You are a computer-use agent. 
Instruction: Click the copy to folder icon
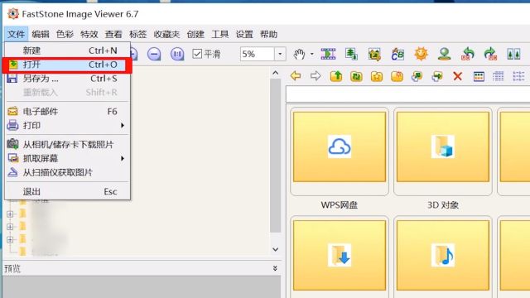pos(417,76)
